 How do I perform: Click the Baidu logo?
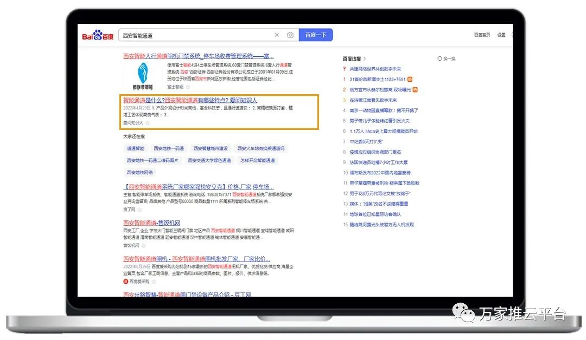[98, 36]
